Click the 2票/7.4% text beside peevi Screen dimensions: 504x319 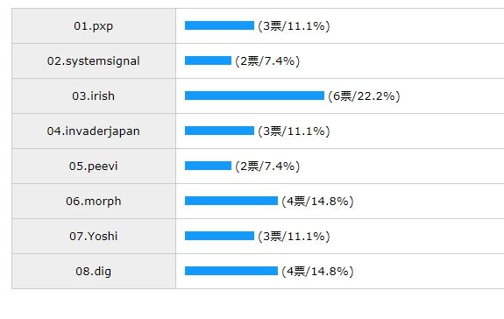pyautogui.click(x=267, y=167)
